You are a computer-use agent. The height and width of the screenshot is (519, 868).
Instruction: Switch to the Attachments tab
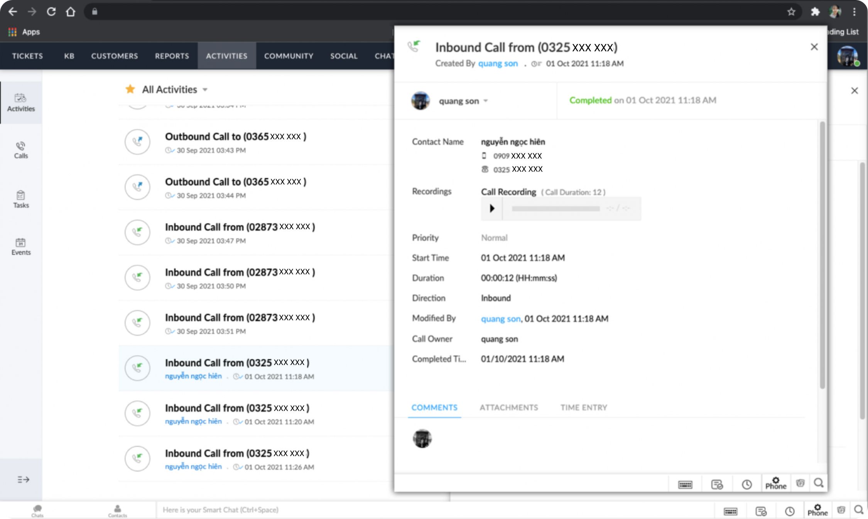pyautogui.click(x=508, y=407)
